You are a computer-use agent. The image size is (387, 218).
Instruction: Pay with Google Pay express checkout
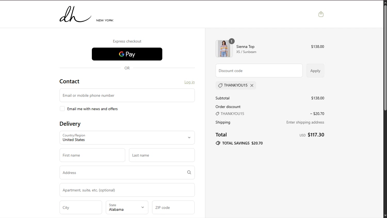127,54
